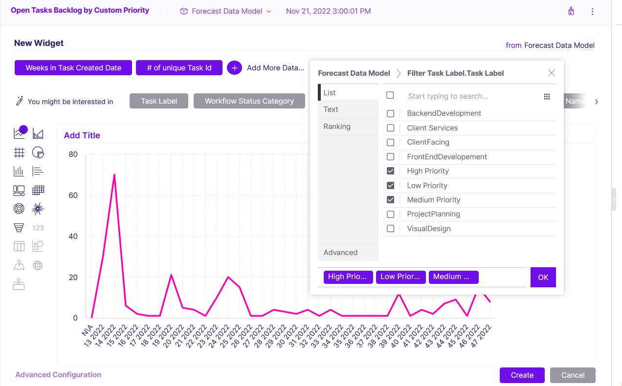
Task: Switch to the pie chart visualization
Action: click(38, 152)
